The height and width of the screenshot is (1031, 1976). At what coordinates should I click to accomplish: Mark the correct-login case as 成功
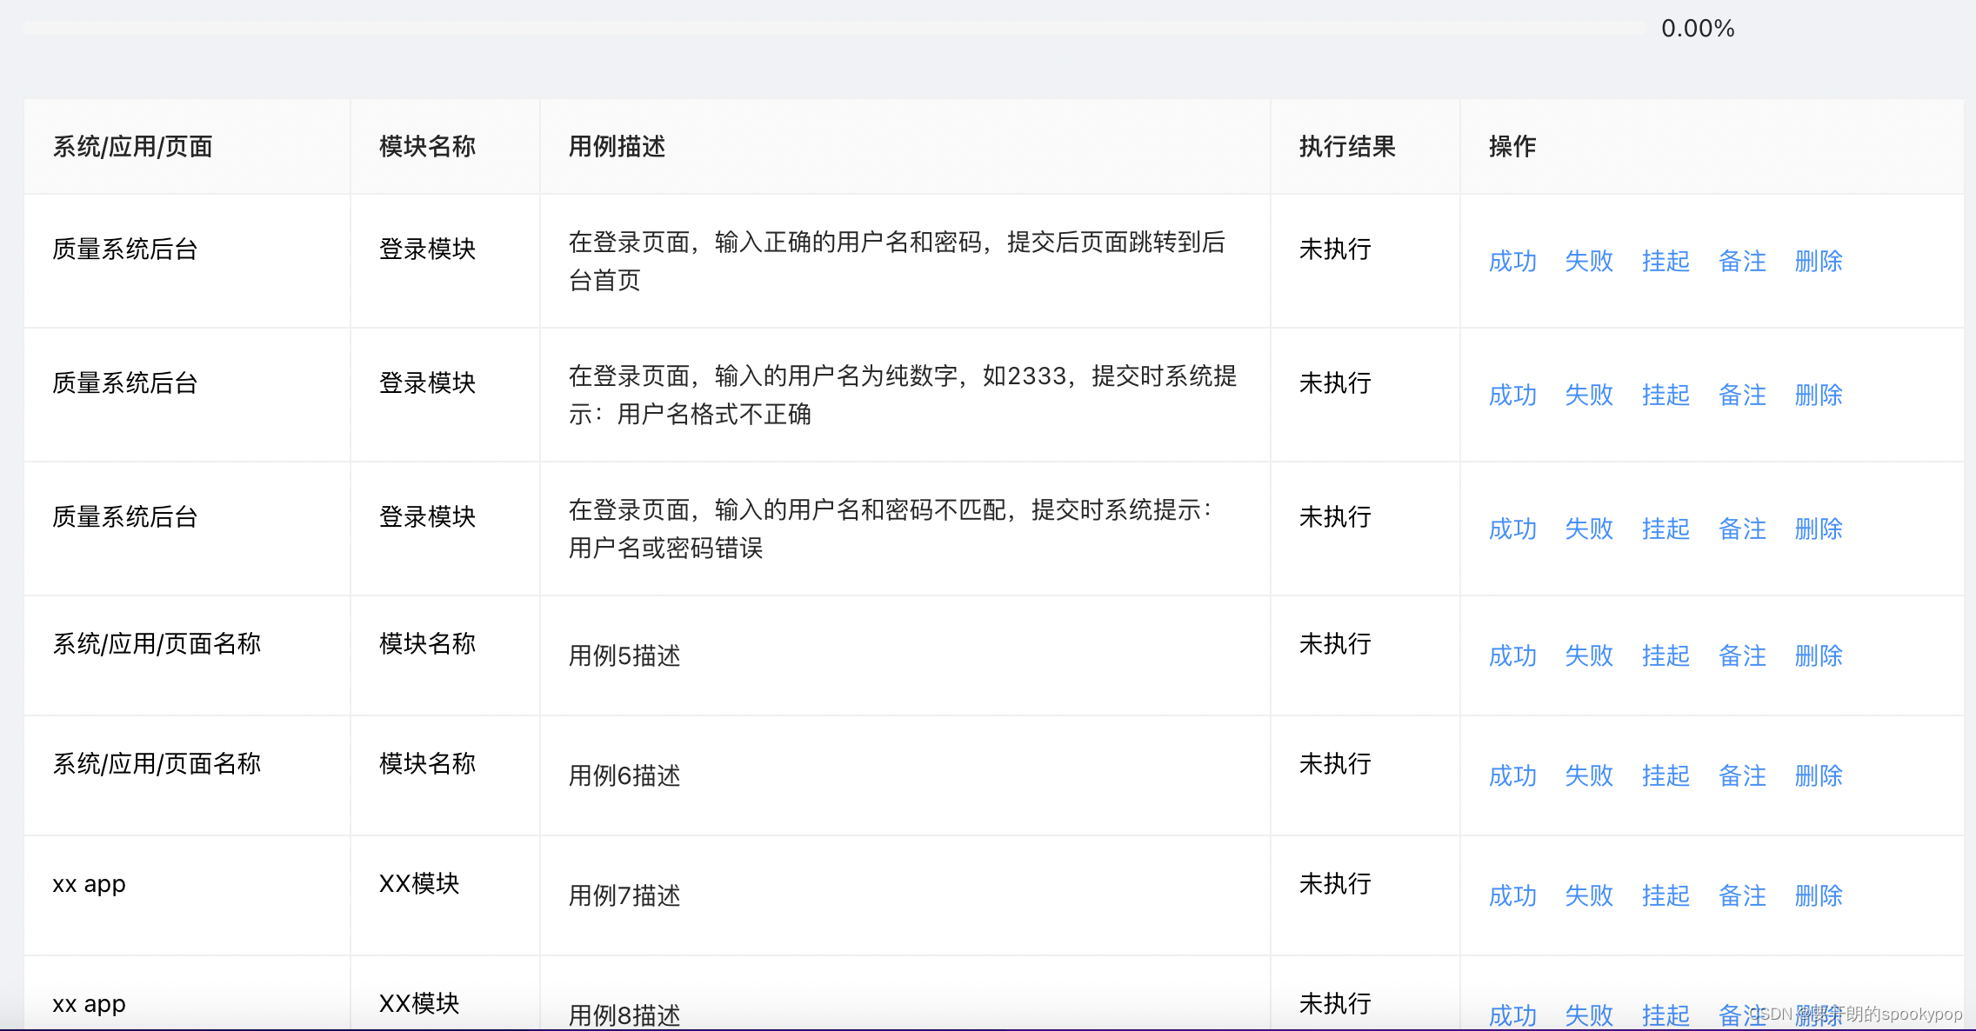pyautogui.click(x=1512, y=261)
